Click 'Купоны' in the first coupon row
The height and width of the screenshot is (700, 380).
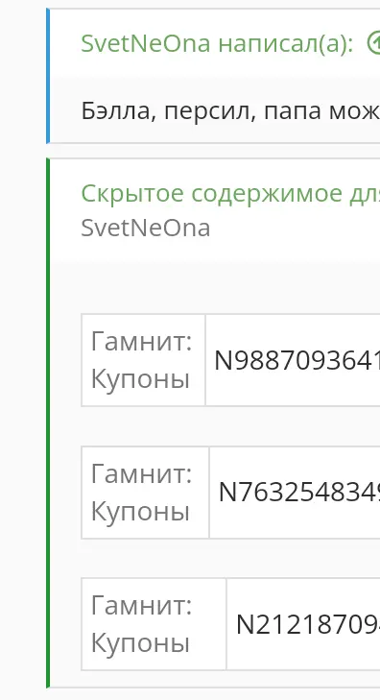tap(140, 379)
